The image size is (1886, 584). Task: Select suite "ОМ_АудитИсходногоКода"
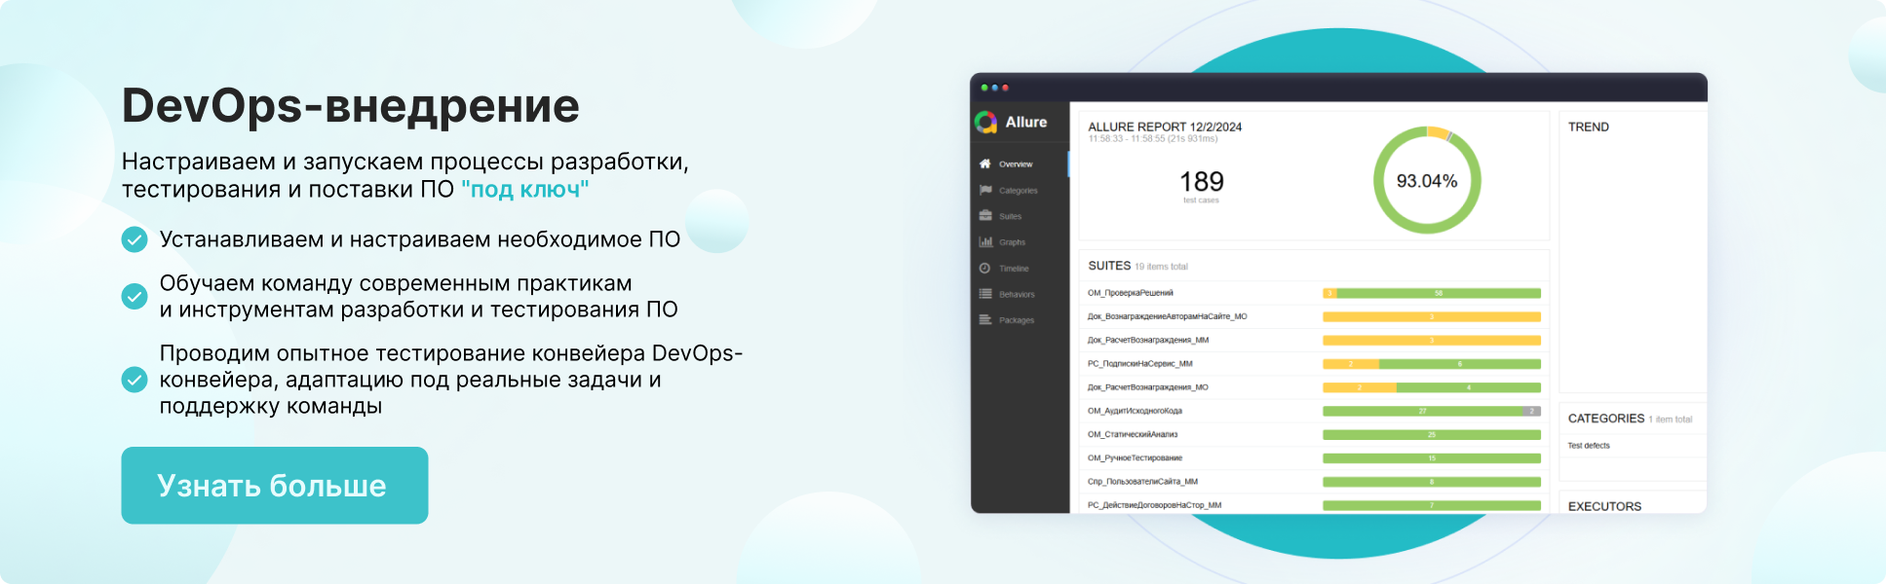point(1135,411)
